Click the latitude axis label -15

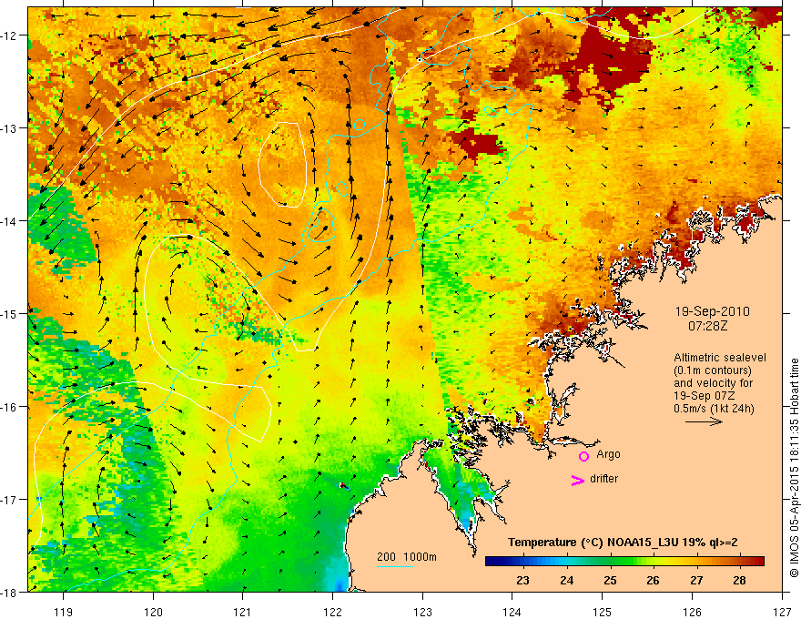pos(9,313)
